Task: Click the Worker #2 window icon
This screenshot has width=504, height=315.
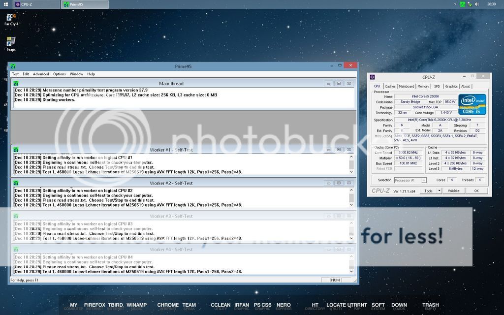Action: [16, 183]
